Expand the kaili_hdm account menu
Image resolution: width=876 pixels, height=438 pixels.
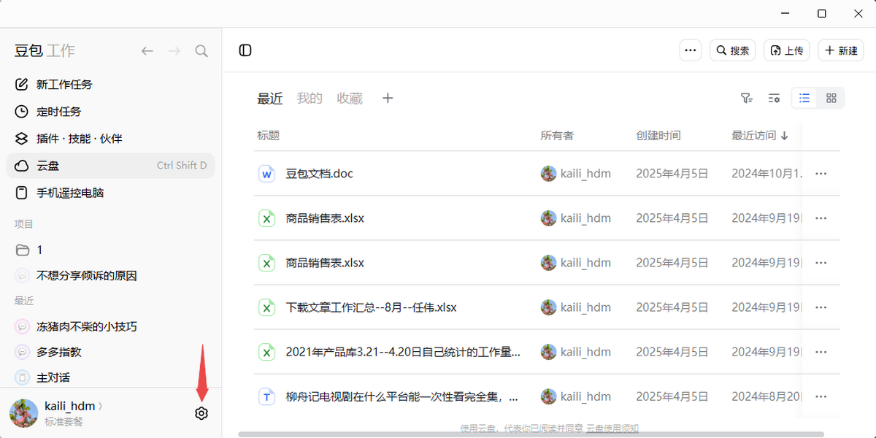coord(73,406)
